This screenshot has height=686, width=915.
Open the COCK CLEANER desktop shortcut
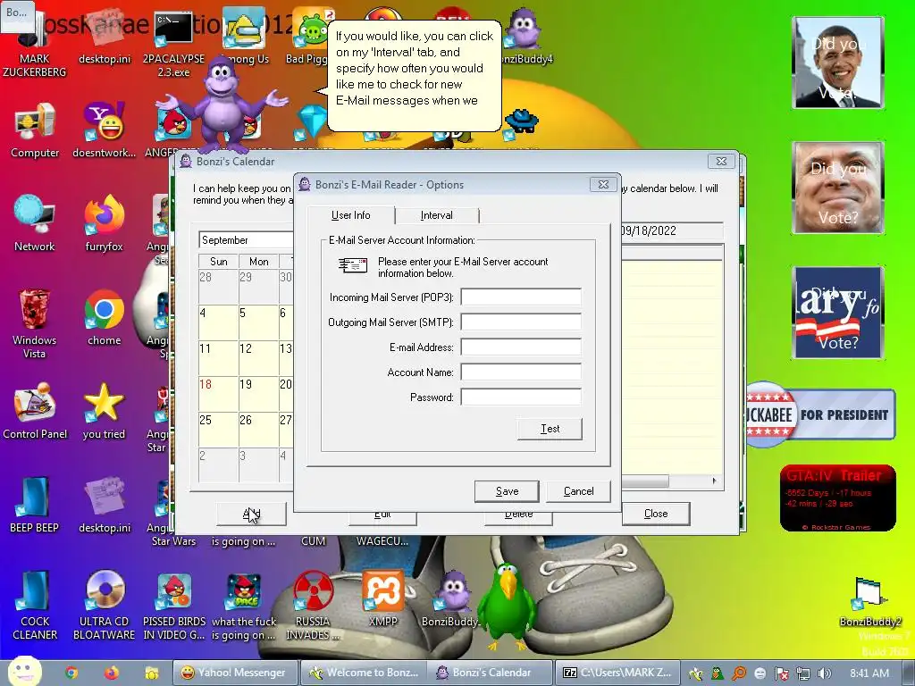point(35,606)
